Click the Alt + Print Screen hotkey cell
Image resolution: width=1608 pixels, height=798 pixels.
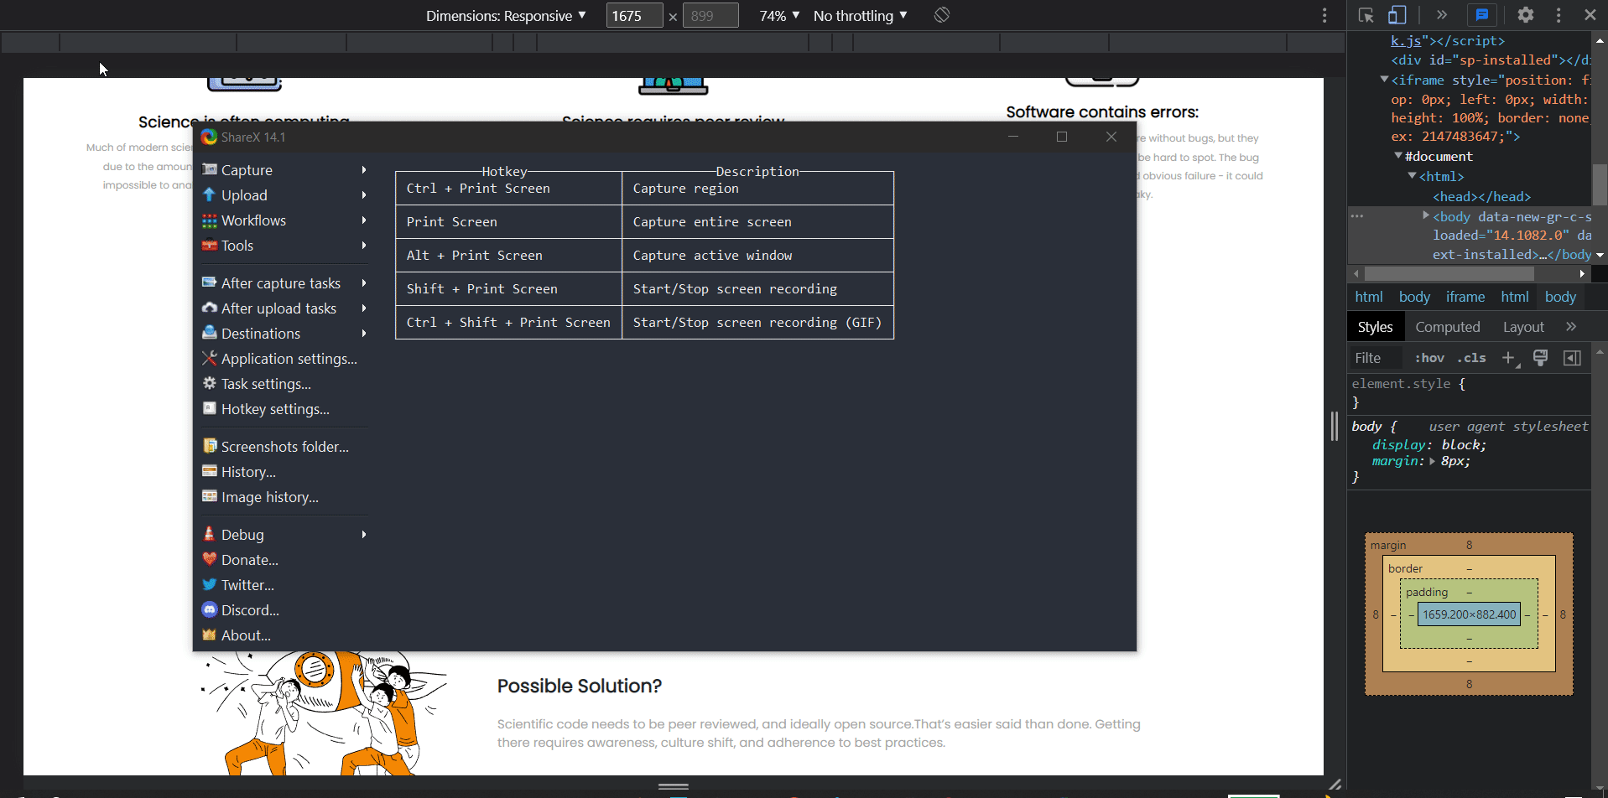click(x=508, y=256)
